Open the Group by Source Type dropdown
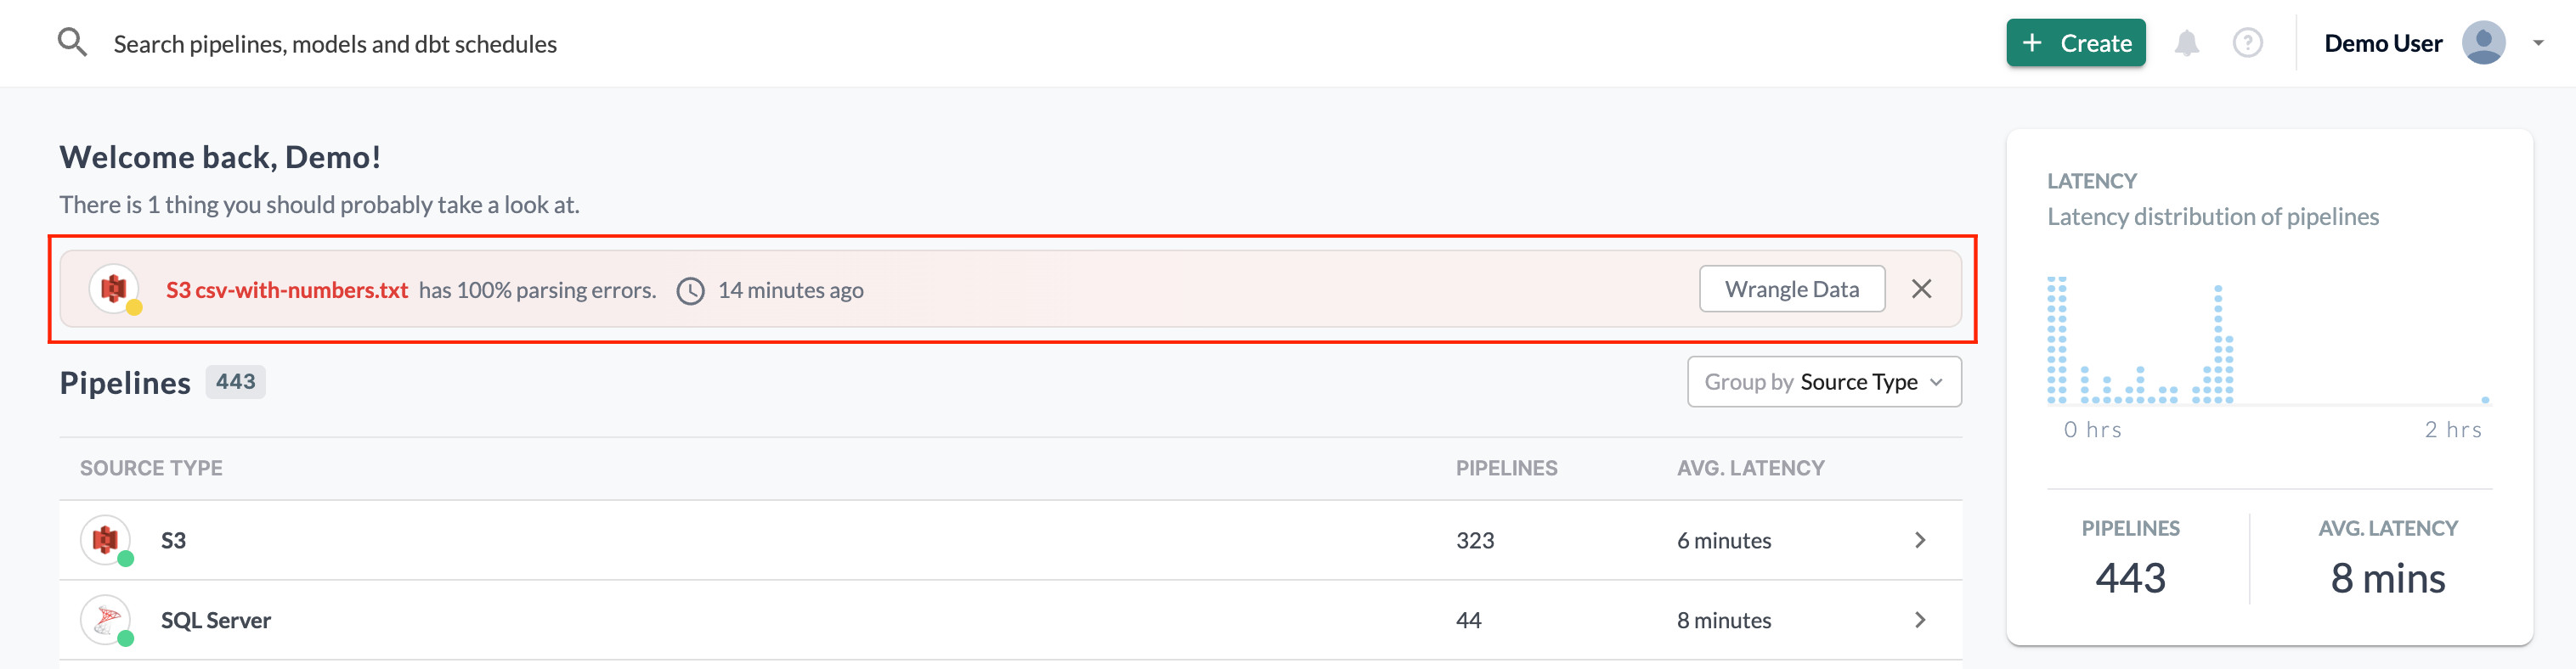The image size is (2576, 669). pyautogui.click(x=1823, y=382)
